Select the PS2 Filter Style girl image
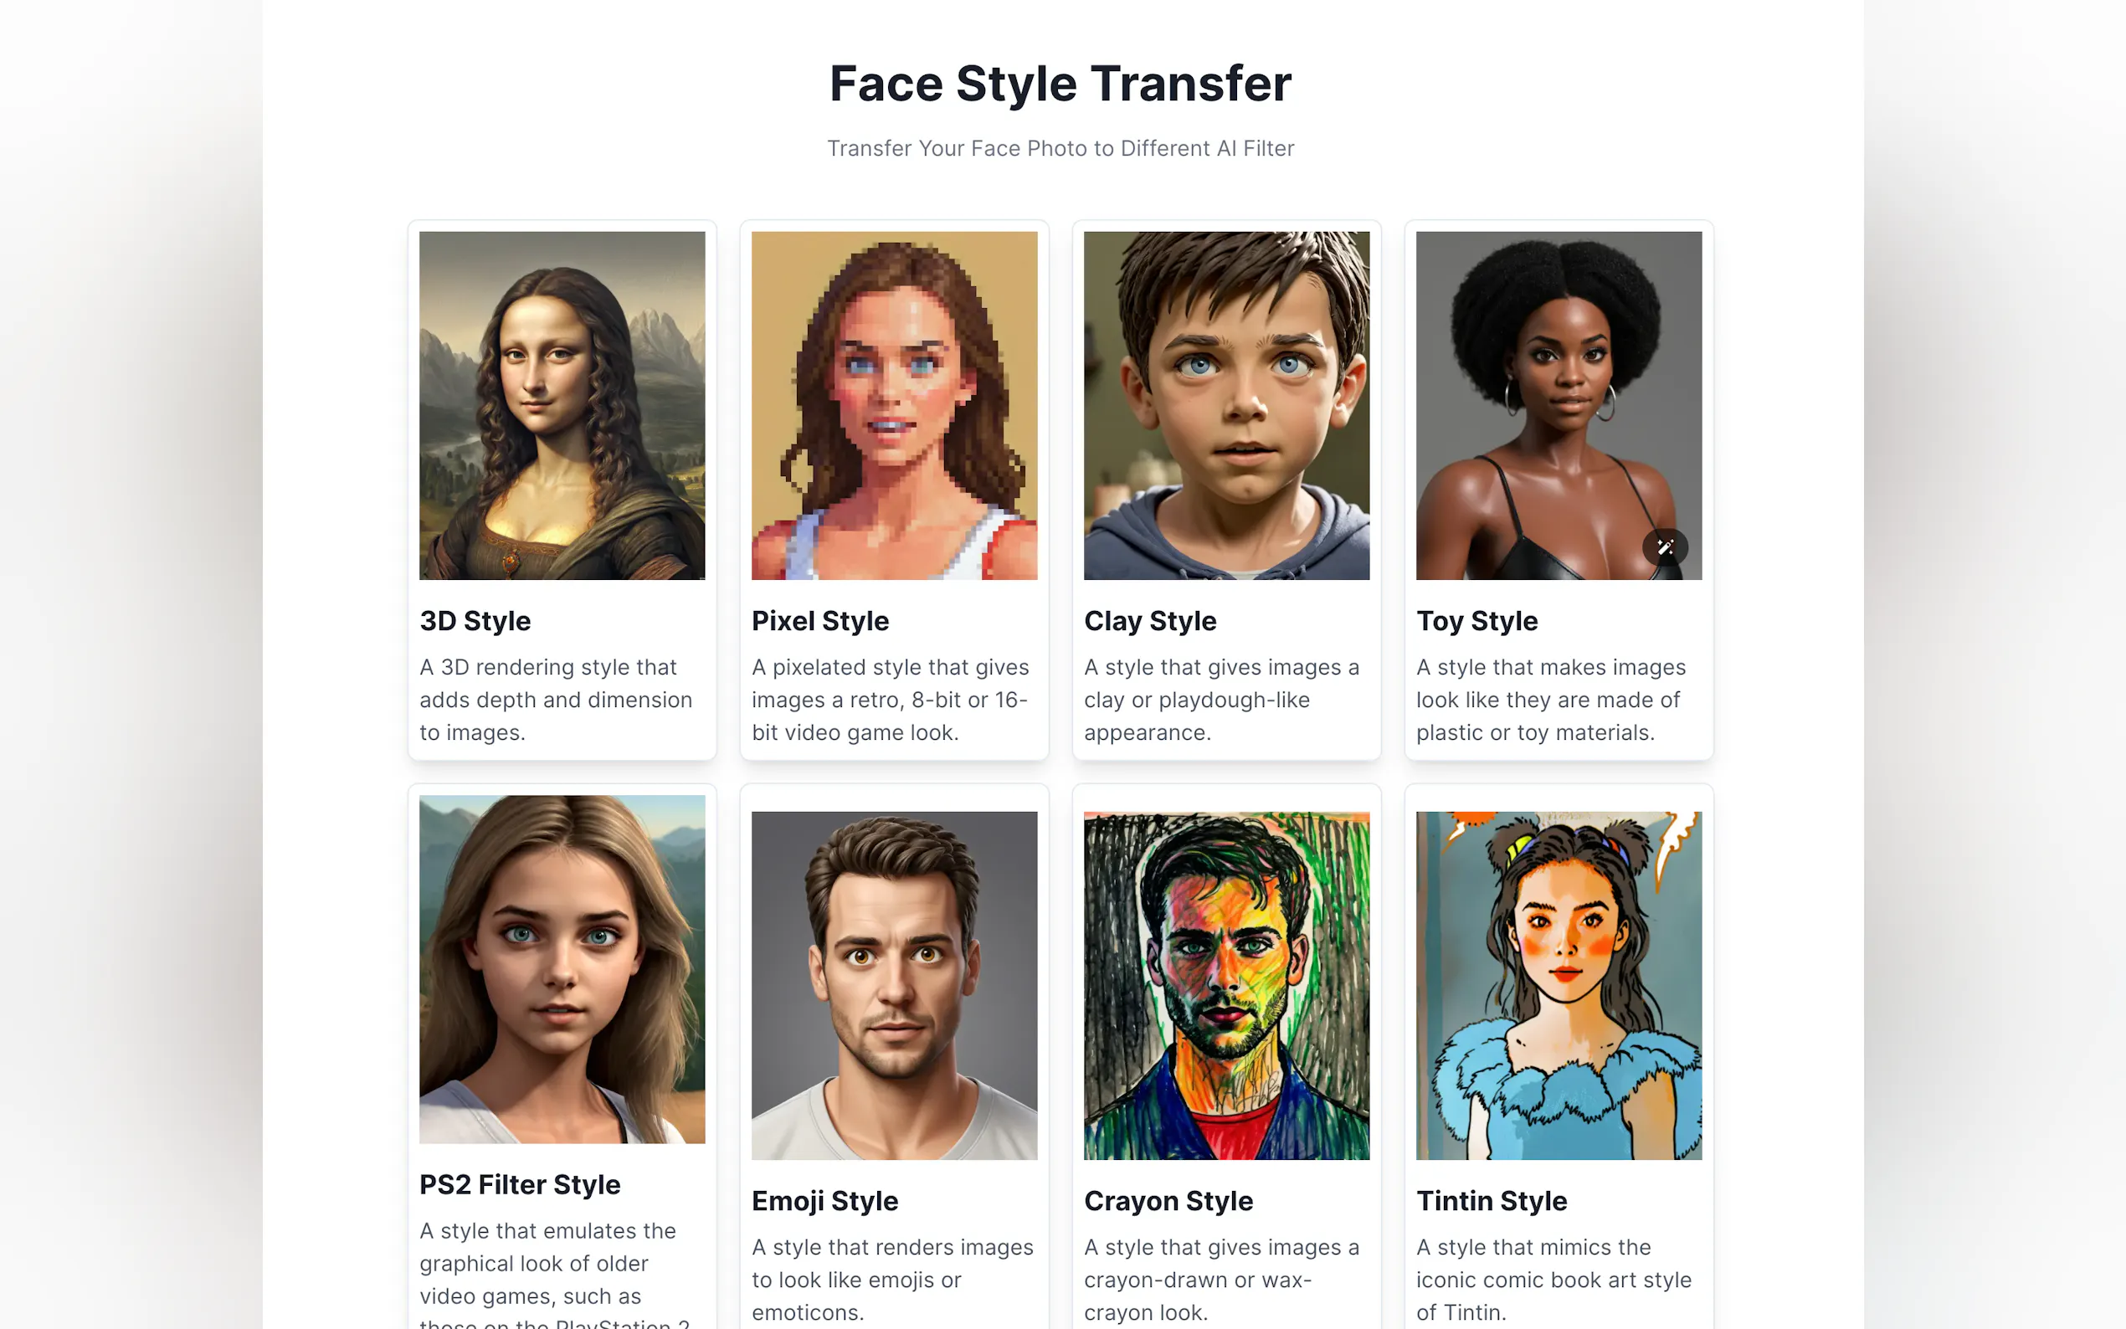The height and width of the screenshot is (1329, 2126). pyautogui.click(x=562, y=968)
